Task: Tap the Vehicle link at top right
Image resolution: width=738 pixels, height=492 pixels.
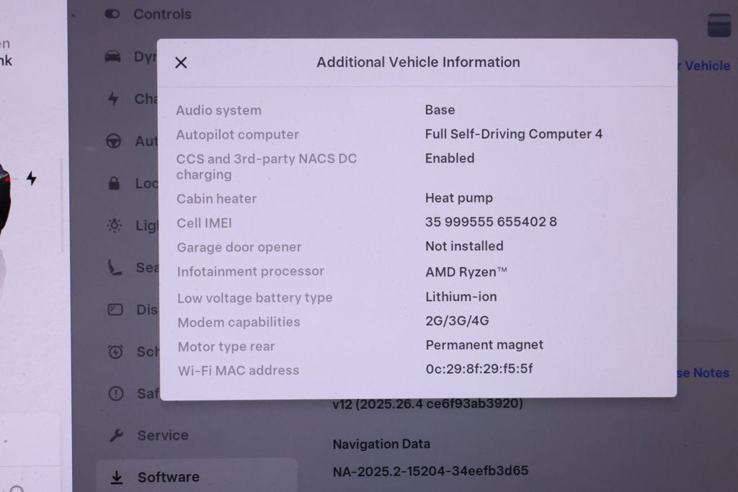Action: pos(707,66)
